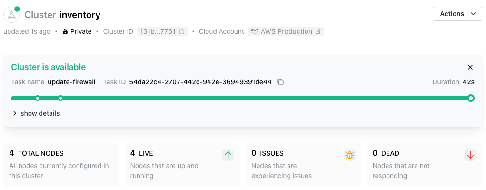Click the external link icon beside AWS Production
The width and height of the screenshot is (486, 190).
click(x=317, y=31)
